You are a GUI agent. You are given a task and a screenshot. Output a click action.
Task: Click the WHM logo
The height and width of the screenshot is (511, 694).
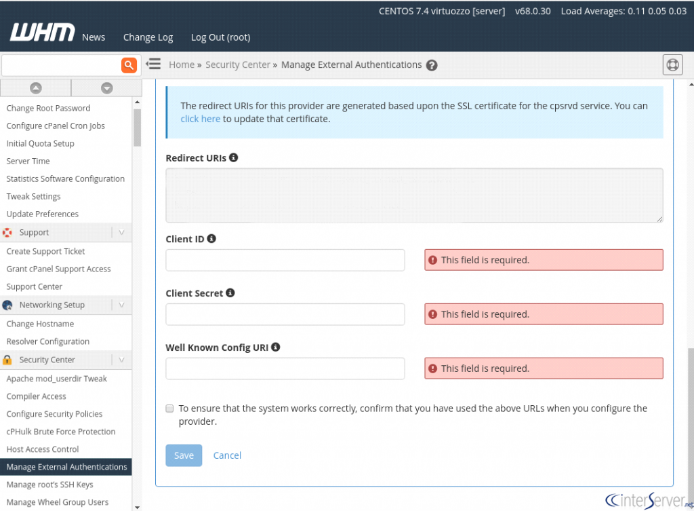pyautogui.click(x=43, y=33)
